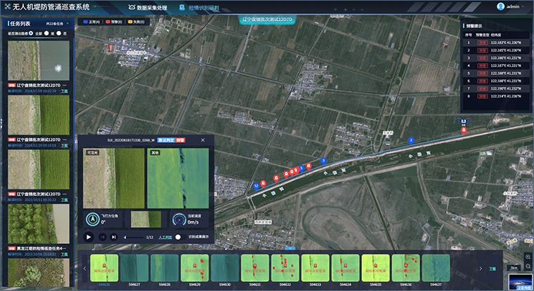534x291 pixels.
Task: Go to the previous image frame
Action: tap(103, 237)
